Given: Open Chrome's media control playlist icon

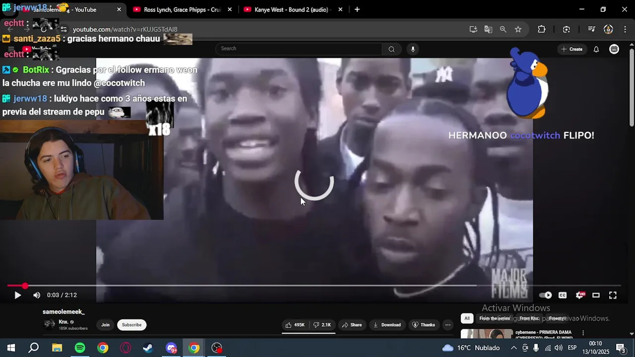Looking at the screenshot, I should 591,29.
